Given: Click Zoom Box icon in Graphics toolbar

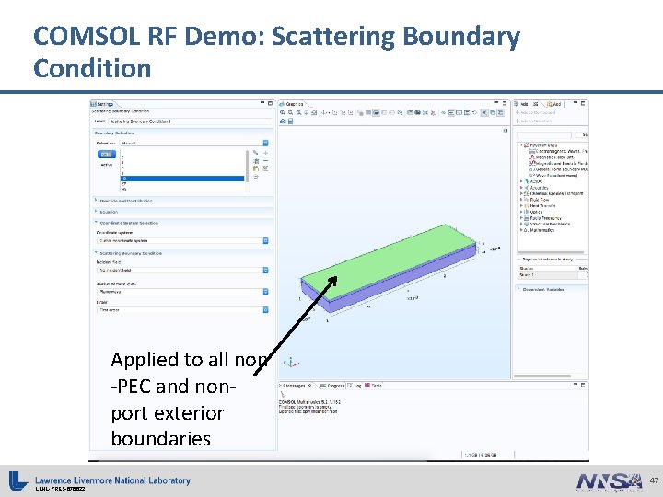Looking at the screenshot, I should (298, 113).
